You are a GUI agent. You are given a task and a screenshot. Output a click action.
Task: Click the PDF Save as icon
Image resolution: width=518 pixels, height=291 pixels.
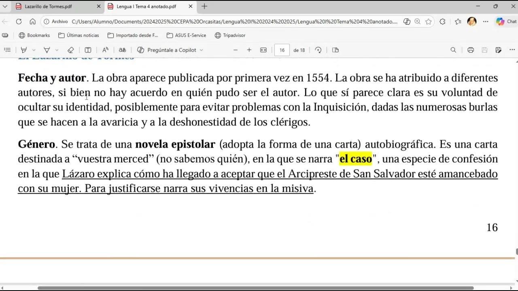tap(499, 50)
